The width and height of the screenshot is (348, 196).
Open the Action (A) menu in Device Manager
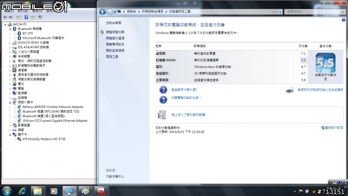pyautogui.click(x=23, y=11)
